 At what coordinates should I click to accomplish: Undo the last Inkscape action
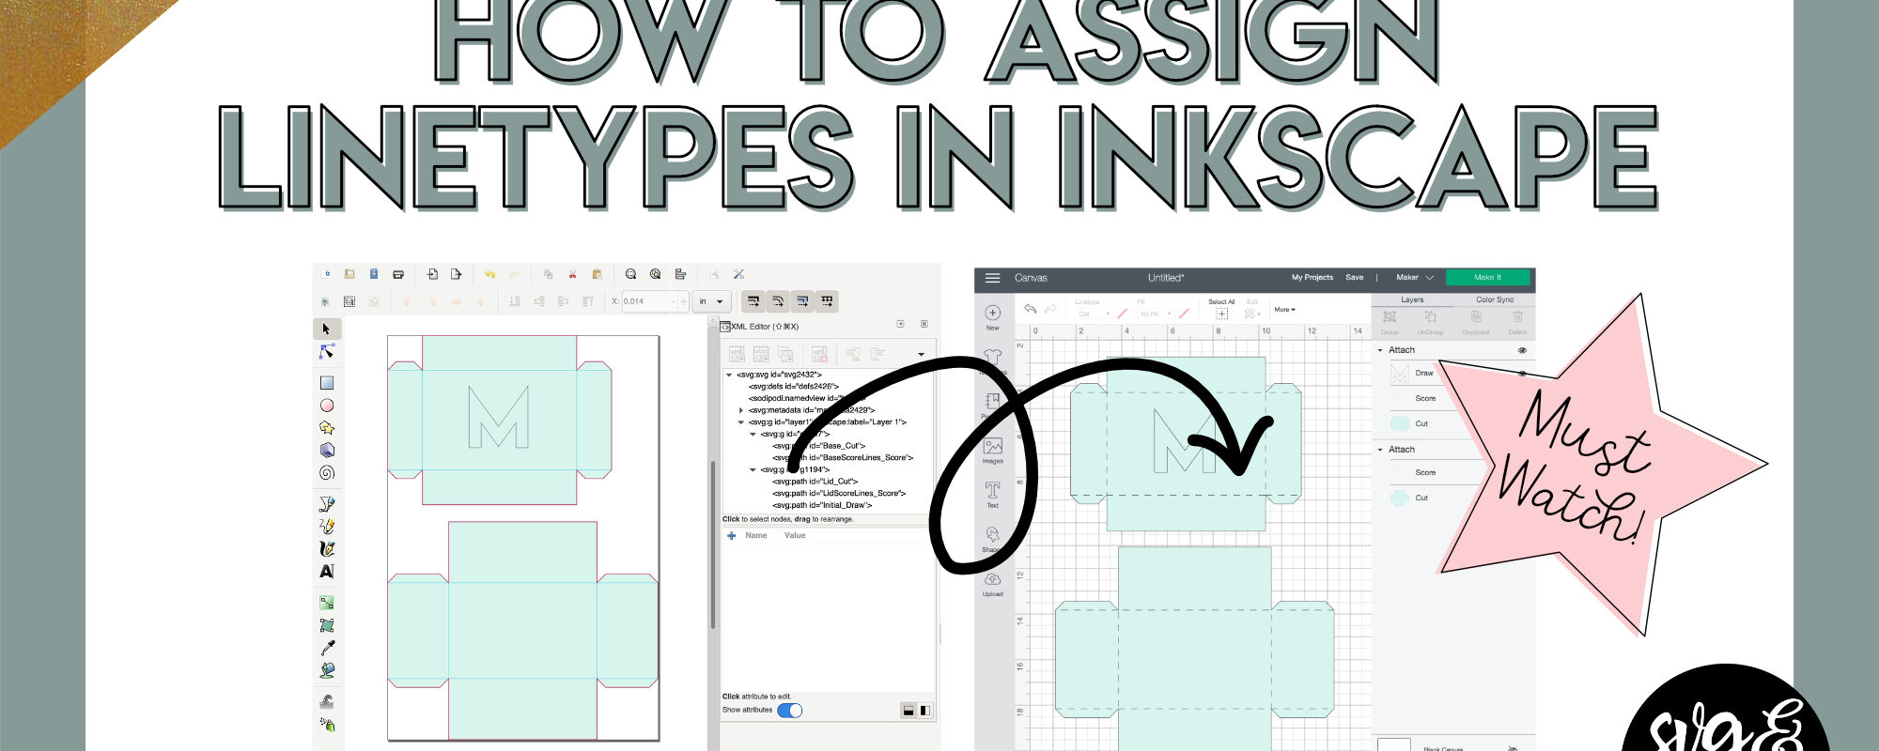pyautogui.click(x=489, y=274)
